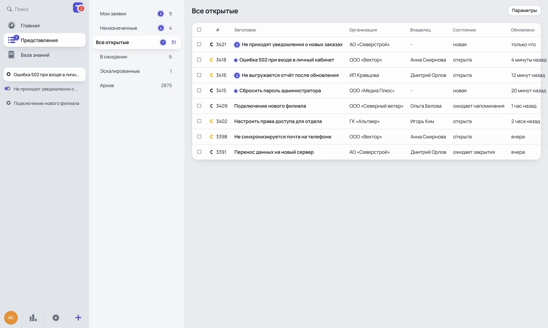The image size is (548, 328).
Task: Click organization ГК «Альтаир» cell
Action: point(364,121)
